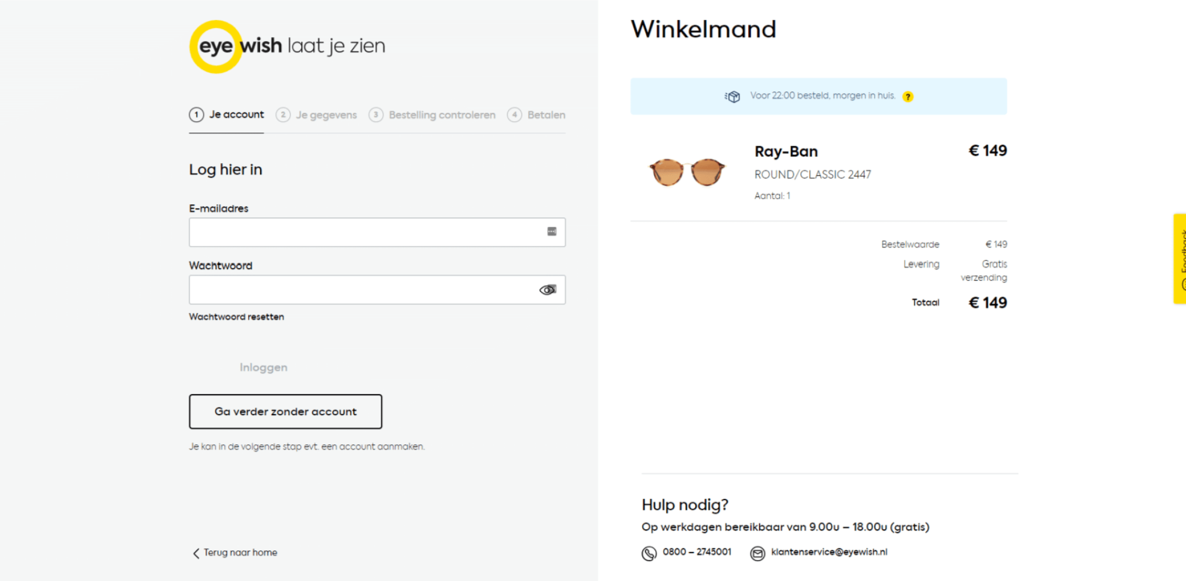
Task: Click the yellow delivery help question mark
Action: [907, 97]
